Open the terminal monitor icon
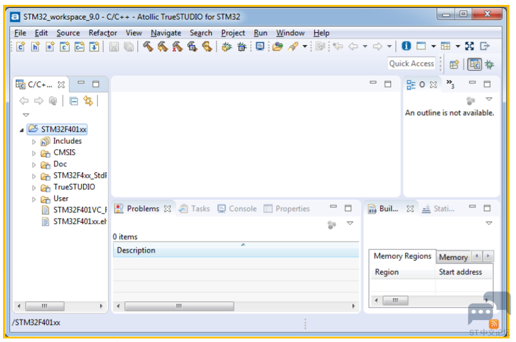 260,46
